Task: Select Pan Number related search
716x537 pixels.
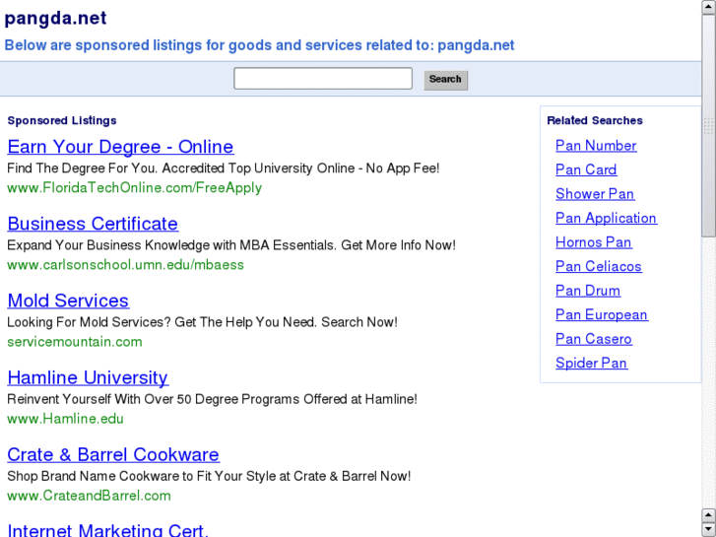Action: tap(596, 146)
